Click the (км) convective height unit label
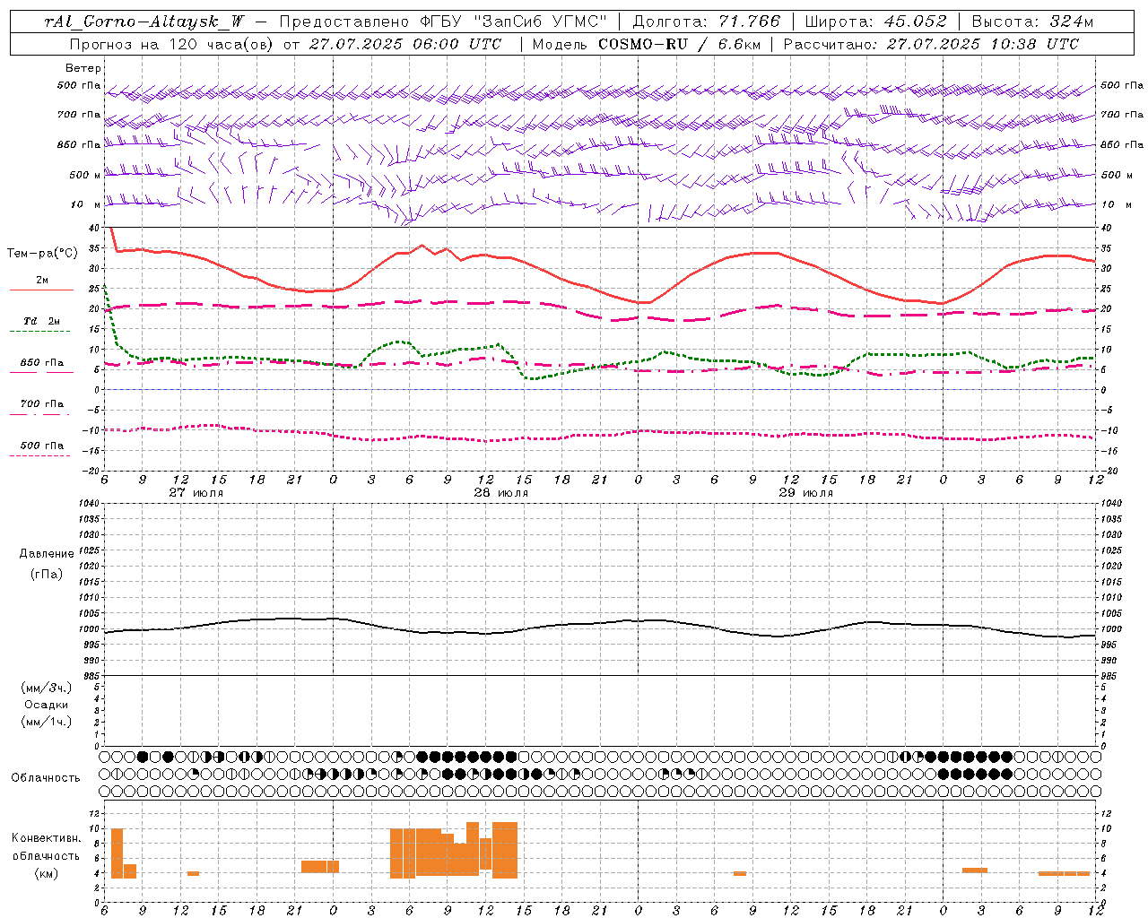 tap(46, 874)
